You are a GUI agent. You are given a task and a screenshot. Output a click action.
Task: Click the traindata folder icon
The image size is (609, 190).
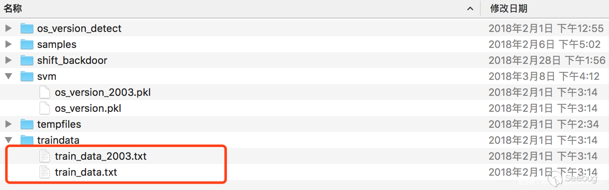pyautogui.click(x=27, y=140)
